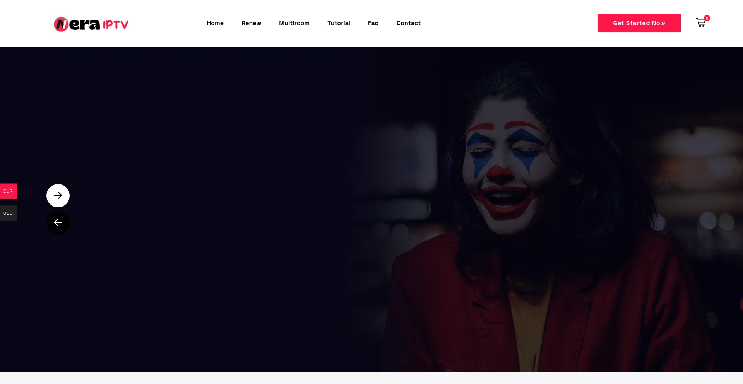Image resolution: width=743 pixels, height=384 pixels.
Task: Advance slider with the right arrow button
Action: 58,196
